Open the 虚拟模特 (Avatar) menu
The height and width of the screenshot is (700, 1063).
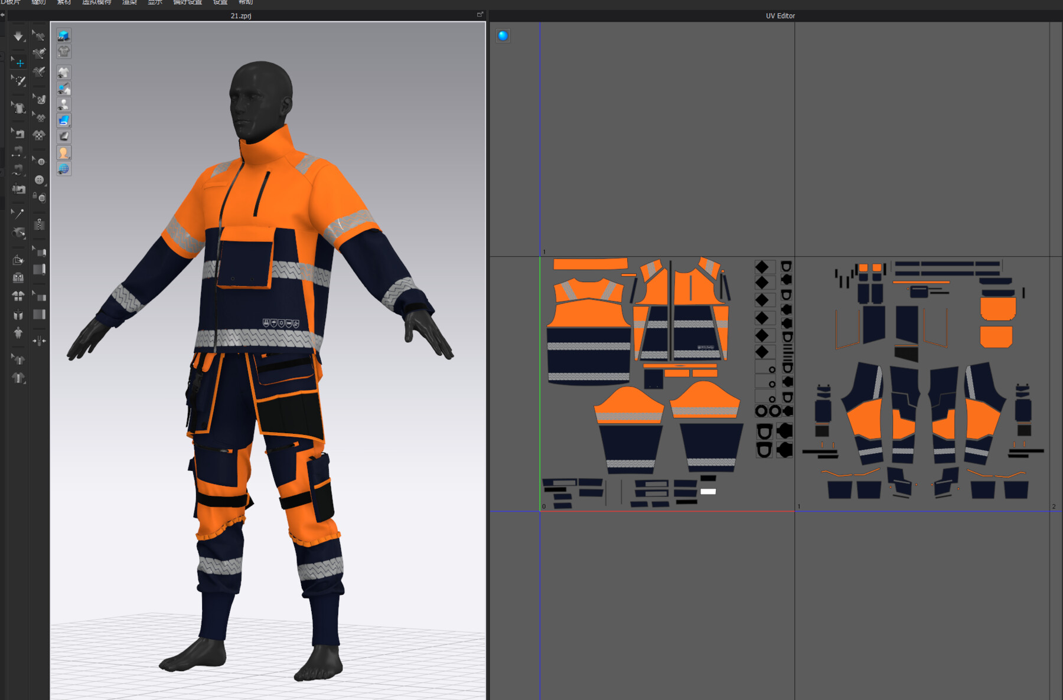tap(96, 2)
